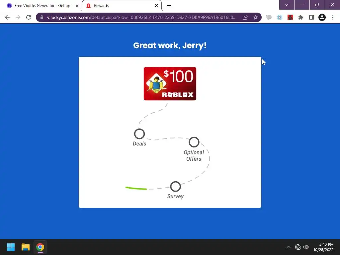The width and height of the screenshot is (340, 255).
Task: Click the Survey label
Action: pos(175,196)
